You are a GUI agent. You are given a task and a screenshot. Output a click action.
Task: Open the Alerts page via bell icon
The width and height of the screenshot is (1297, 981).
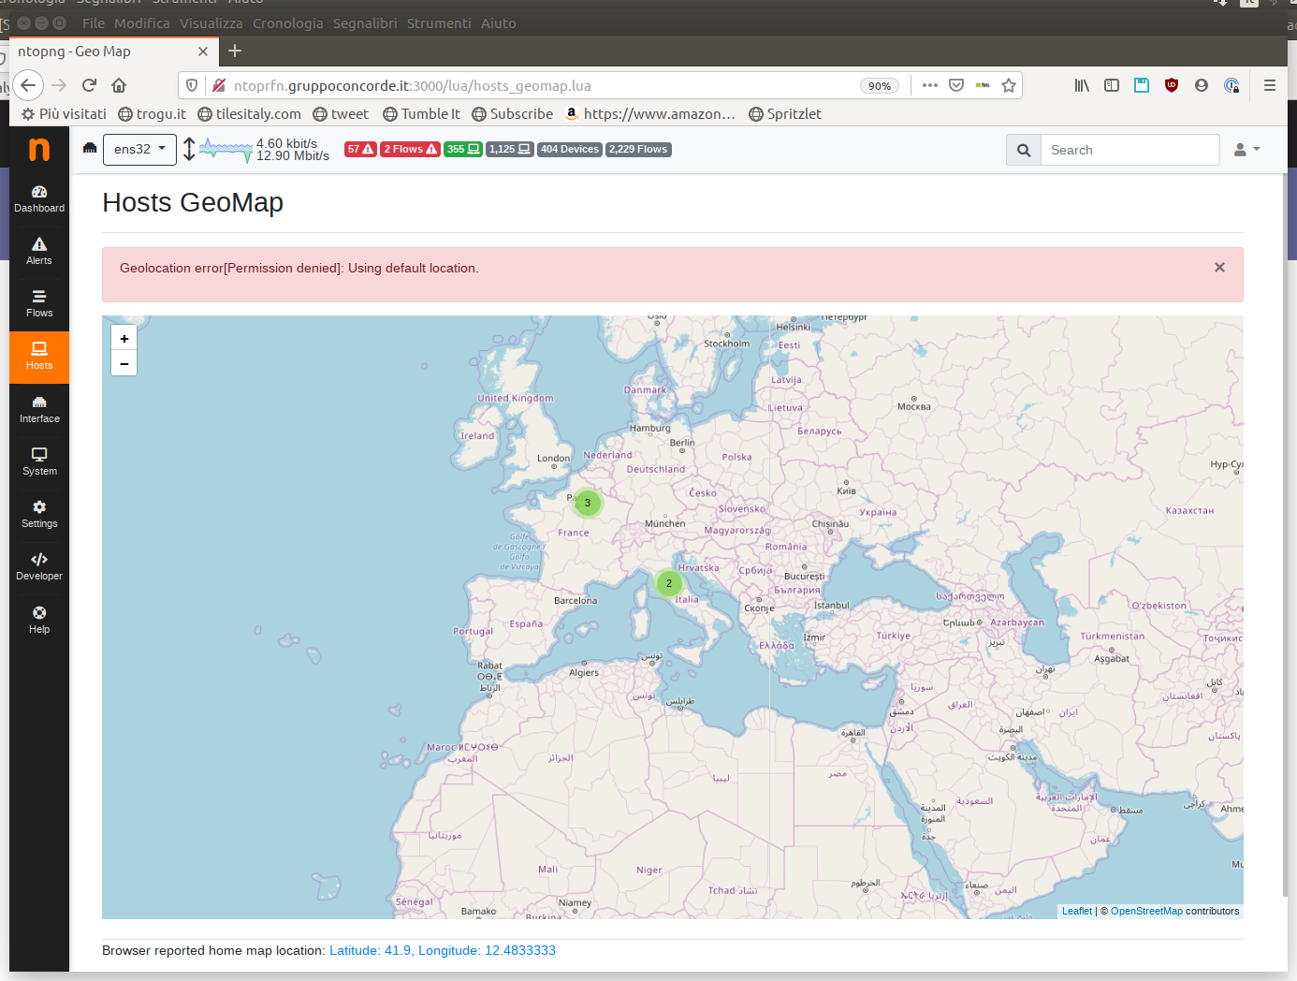[38, 251]
